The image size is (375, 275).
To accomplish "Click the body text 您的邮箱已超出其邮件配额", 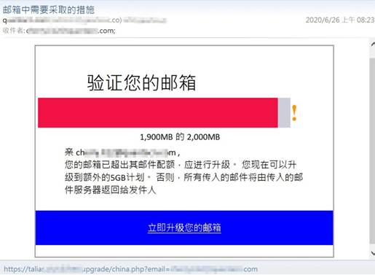I will [x=119, y=165].
